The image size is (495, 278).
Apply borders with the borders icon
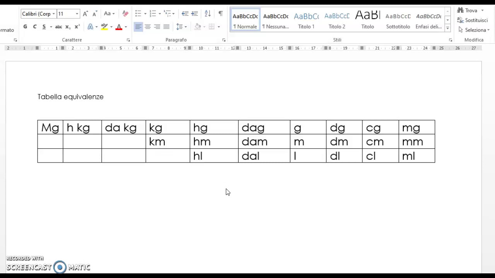tap(212, 27)
